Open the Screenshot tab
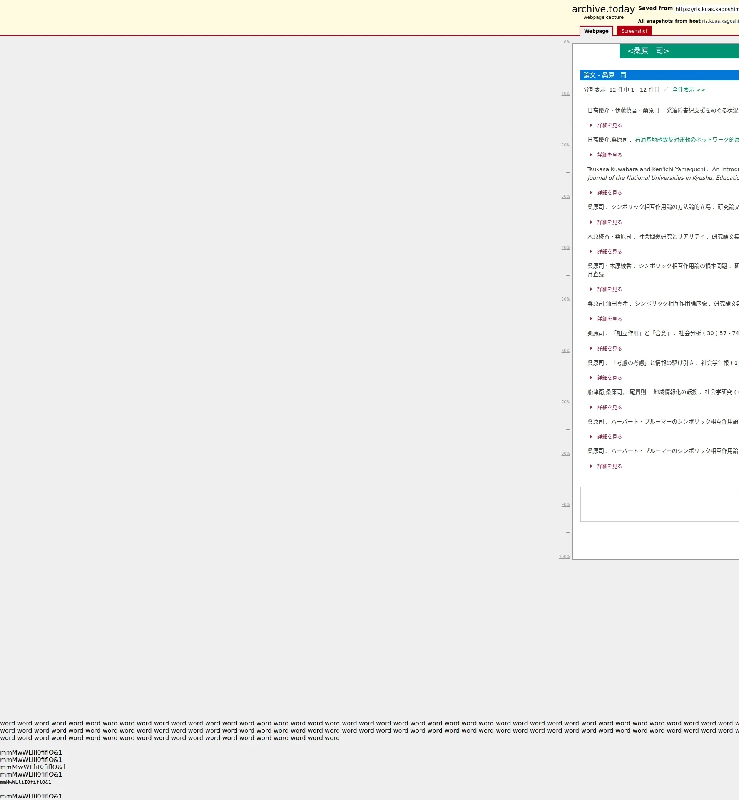Screen dimensions: 739x800 click(x=634, y=31)
